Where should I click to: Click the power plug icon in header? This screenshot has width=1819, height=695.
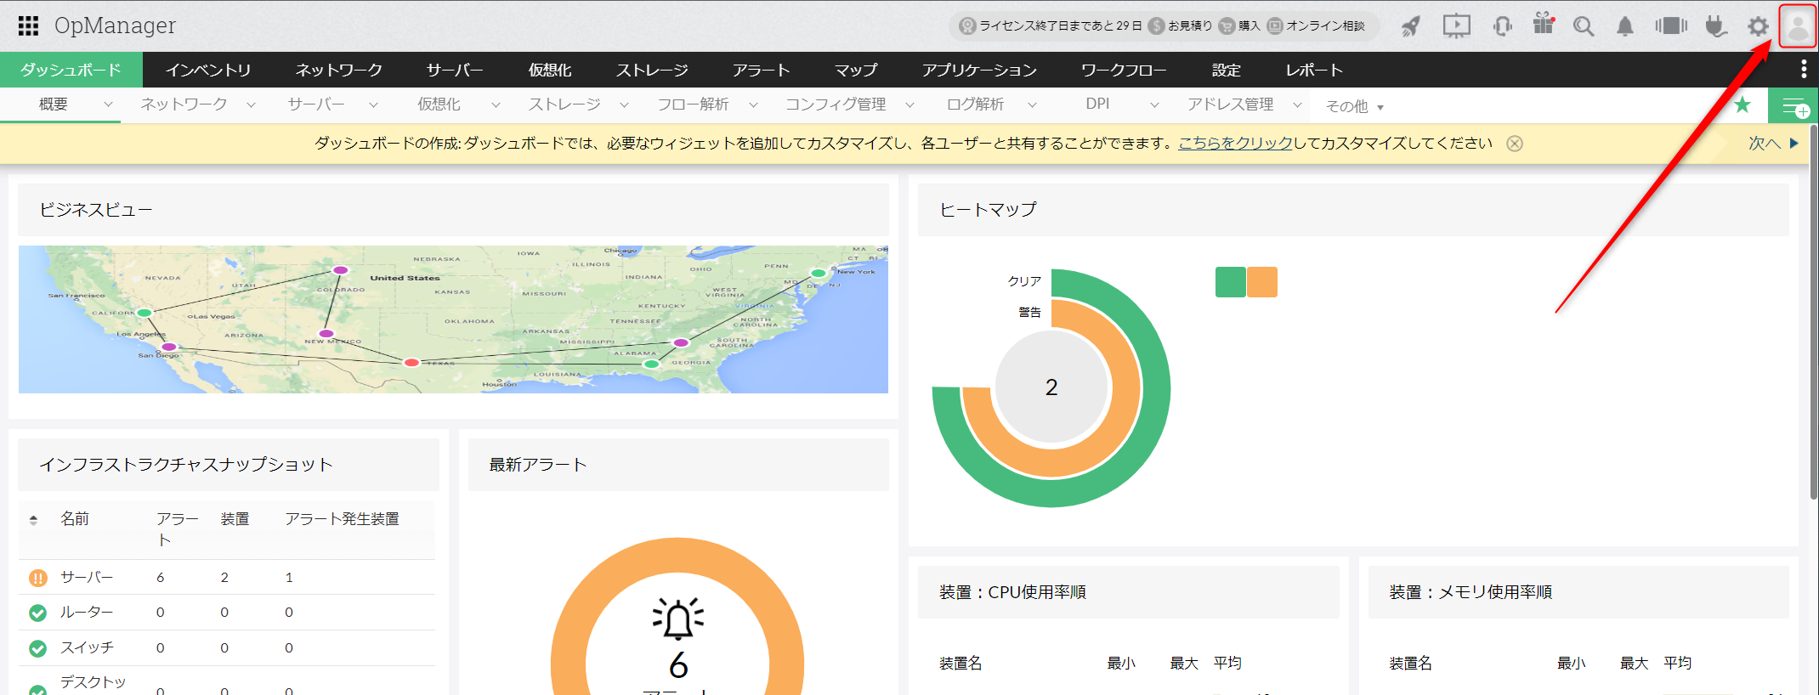pos(1715,26)
